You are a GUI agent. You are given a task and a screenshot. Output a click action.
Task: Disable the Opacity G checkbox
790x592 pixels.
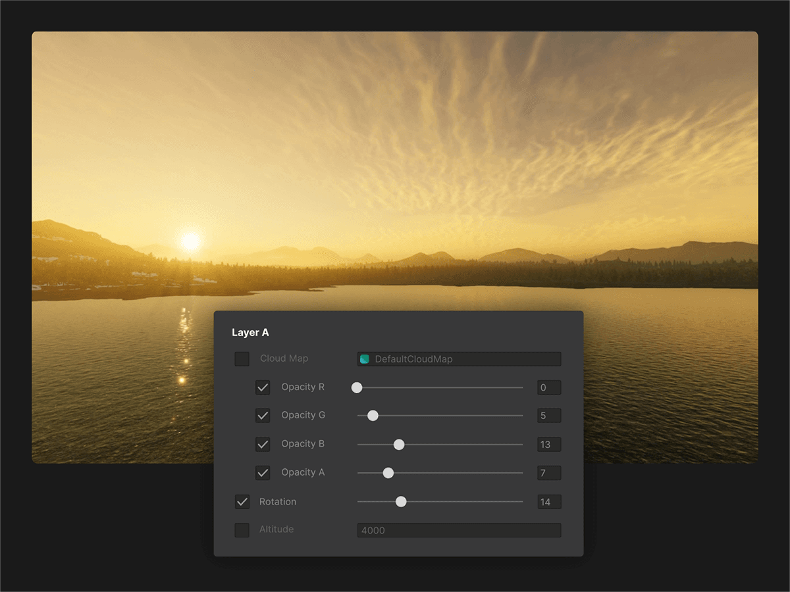263,416
